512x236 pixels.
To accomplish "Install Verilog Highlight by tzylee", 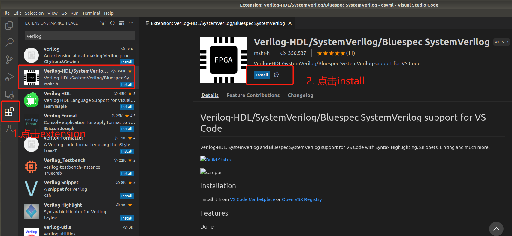I will (x=126, y=218).
